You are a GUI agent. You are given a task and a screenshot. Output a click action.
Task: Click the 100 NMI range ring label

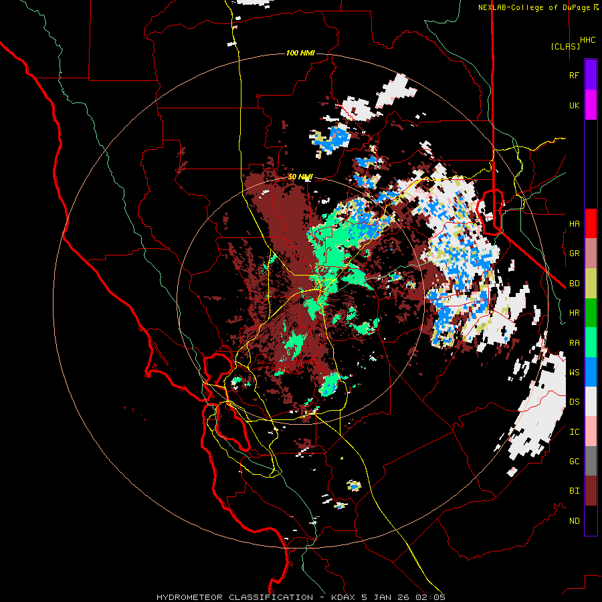click(x=300, y=53)
